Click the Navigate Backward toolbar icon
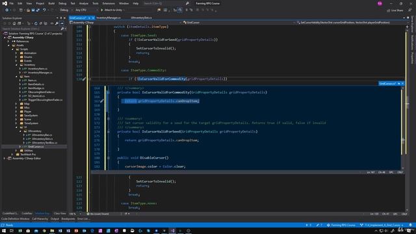Screen dimensions: 416x234 (6, 10)
